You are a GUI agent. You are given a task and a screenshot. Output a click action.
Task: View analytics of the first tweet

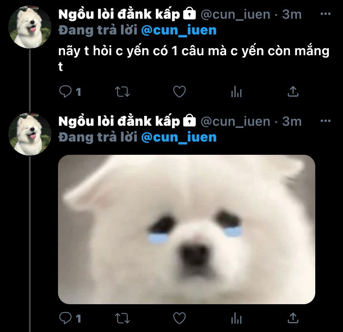click(236, 92)
